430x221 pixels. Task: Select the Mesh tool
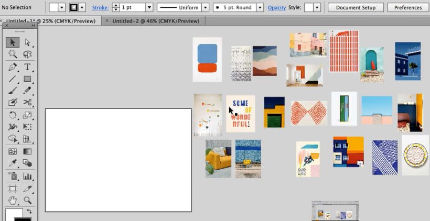(x=13, y=151)
